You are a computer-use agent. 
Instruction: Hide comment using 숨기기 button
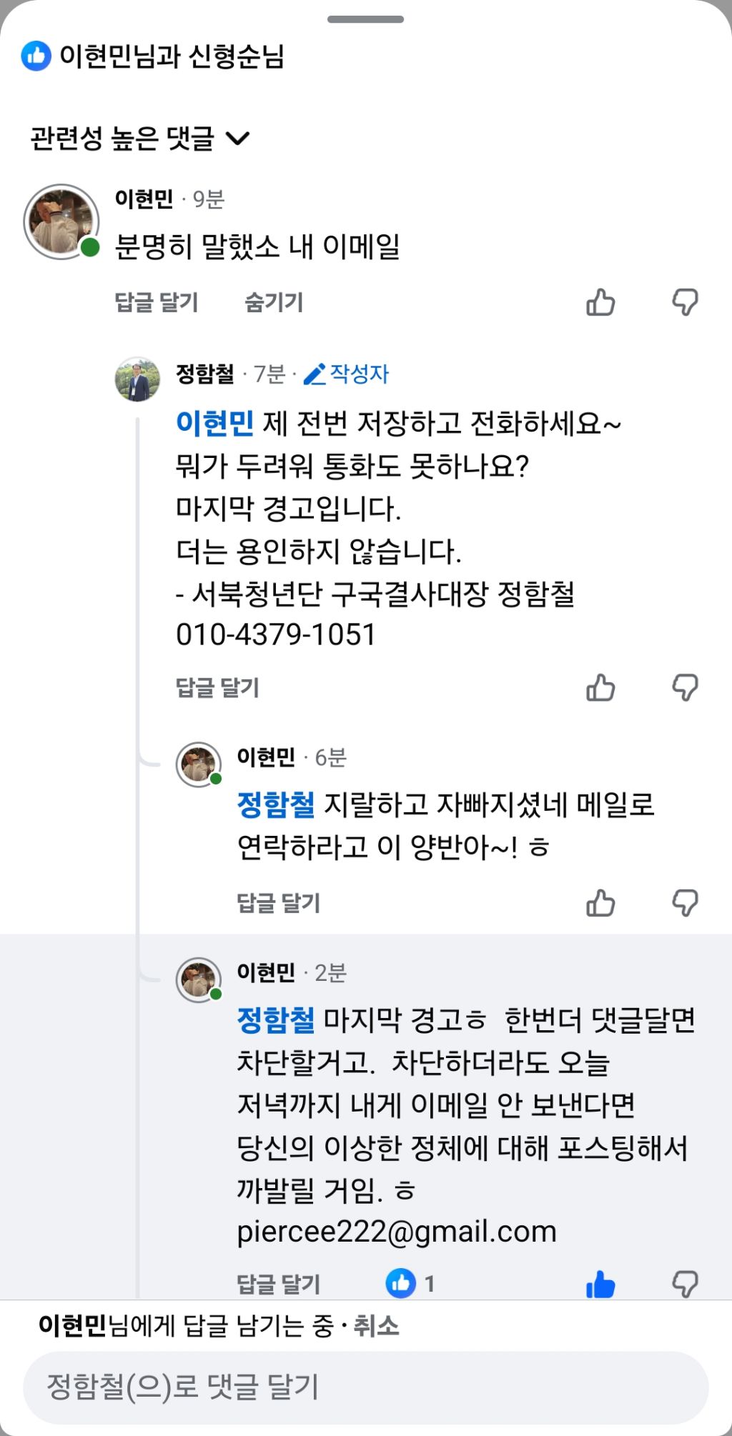pos(274,302)
